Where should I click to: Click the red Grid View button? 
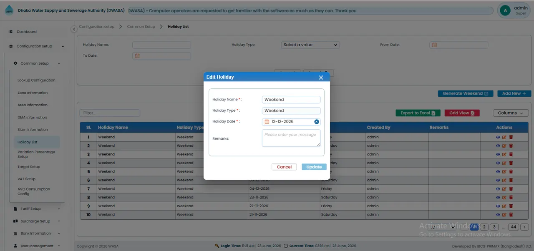[x=462, y=113]
